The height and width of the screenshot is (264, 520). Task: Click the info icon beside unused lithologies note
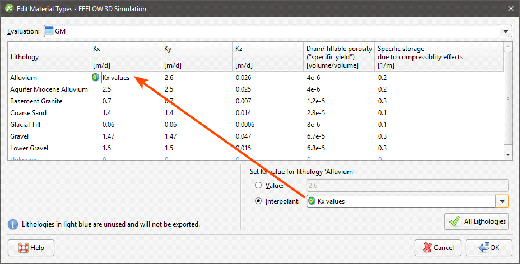click(13, 224)
